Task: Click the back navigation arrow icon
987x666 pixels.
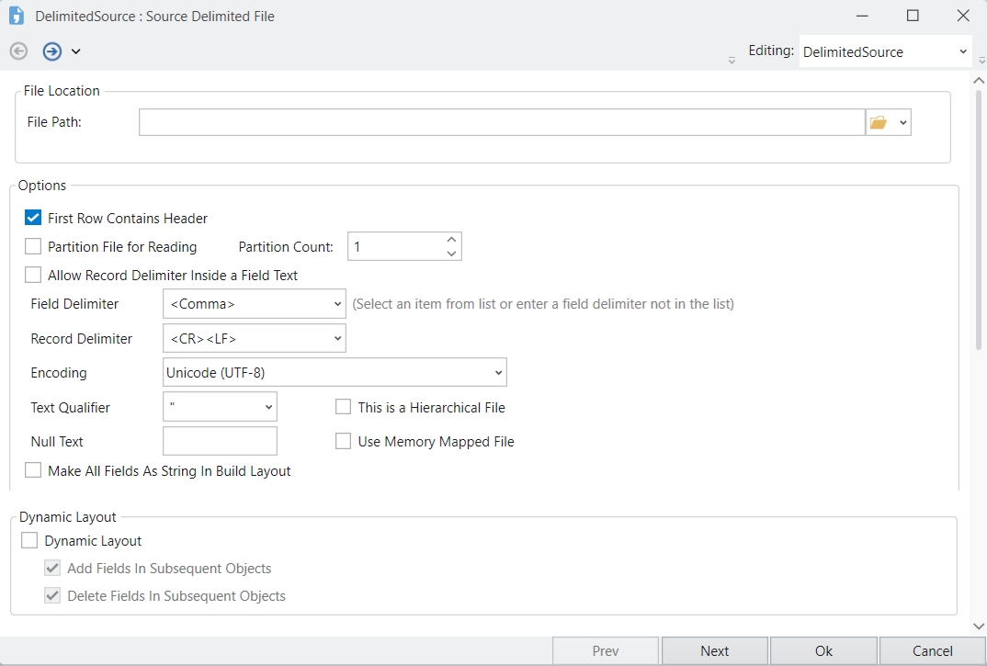Action: click(18, 51)
